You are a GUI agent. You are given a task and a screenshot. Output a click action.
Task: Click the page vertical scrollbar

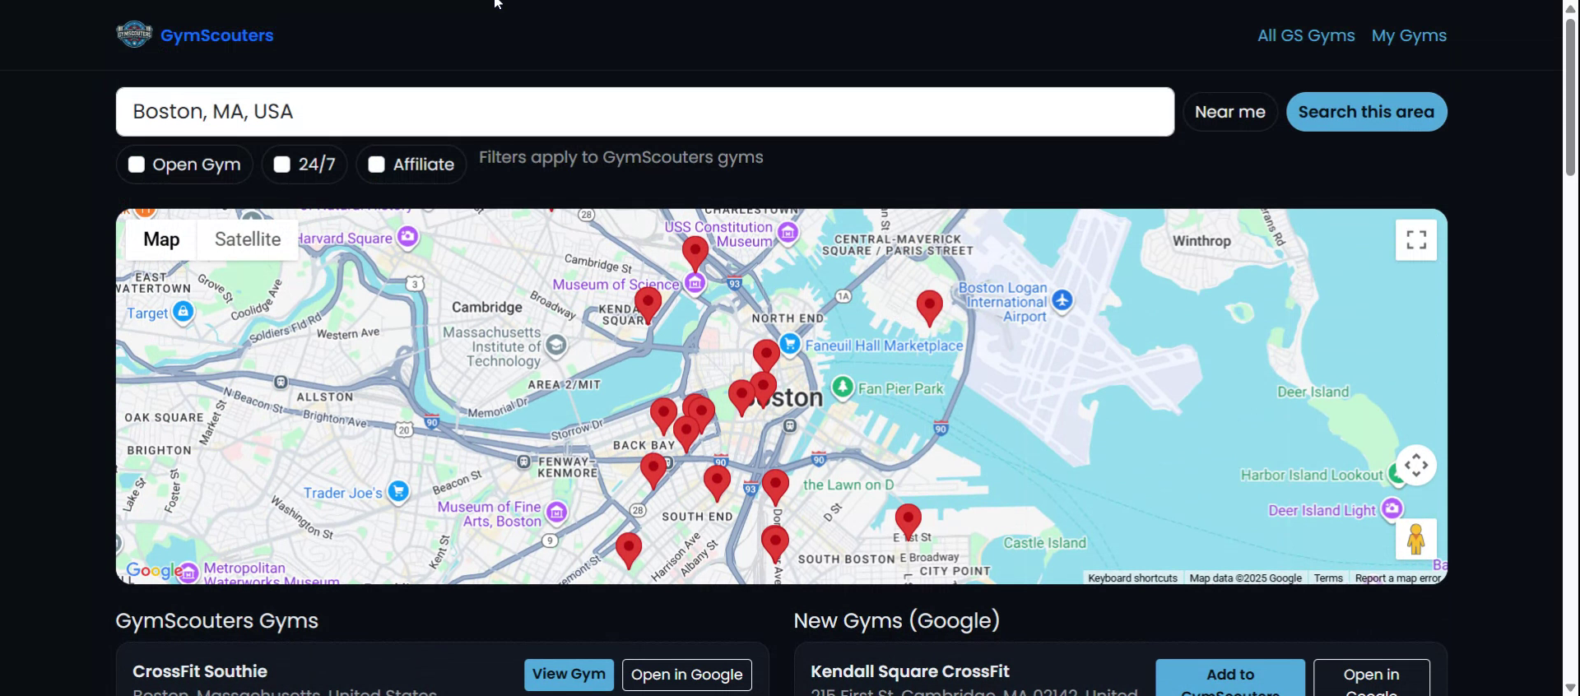click(1571, 95)
